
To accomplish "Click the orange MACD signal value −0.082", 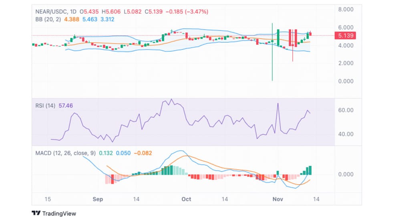I will (x=143, y=153).
